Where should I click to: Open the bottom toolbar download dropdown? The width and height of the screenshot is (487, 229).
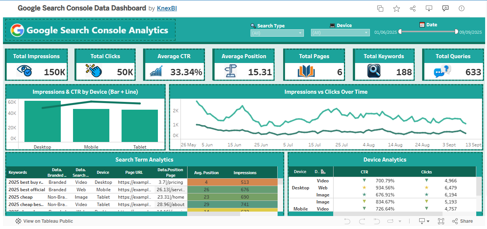tap(424, 221)
